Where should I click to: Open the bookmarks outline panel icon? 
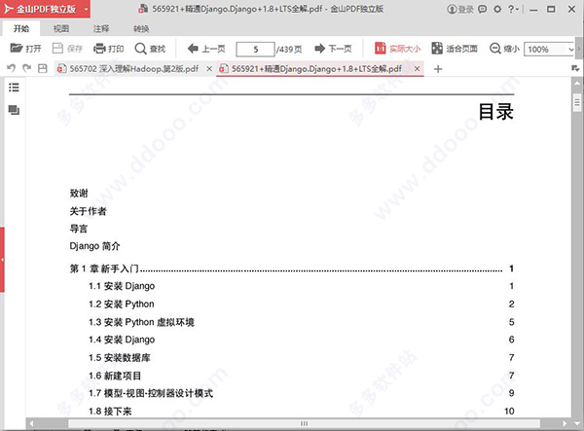[x=14, y=88]
